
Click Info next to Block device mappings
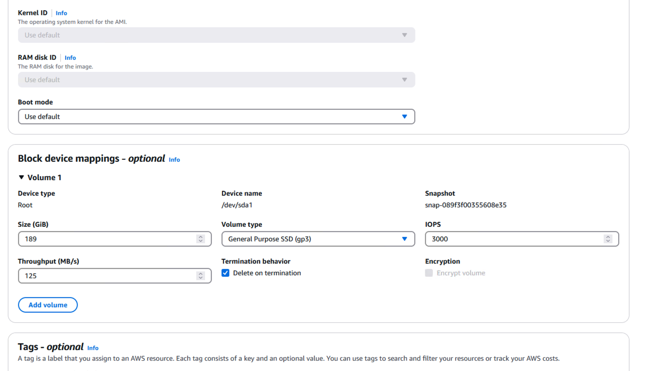[174, 160]
